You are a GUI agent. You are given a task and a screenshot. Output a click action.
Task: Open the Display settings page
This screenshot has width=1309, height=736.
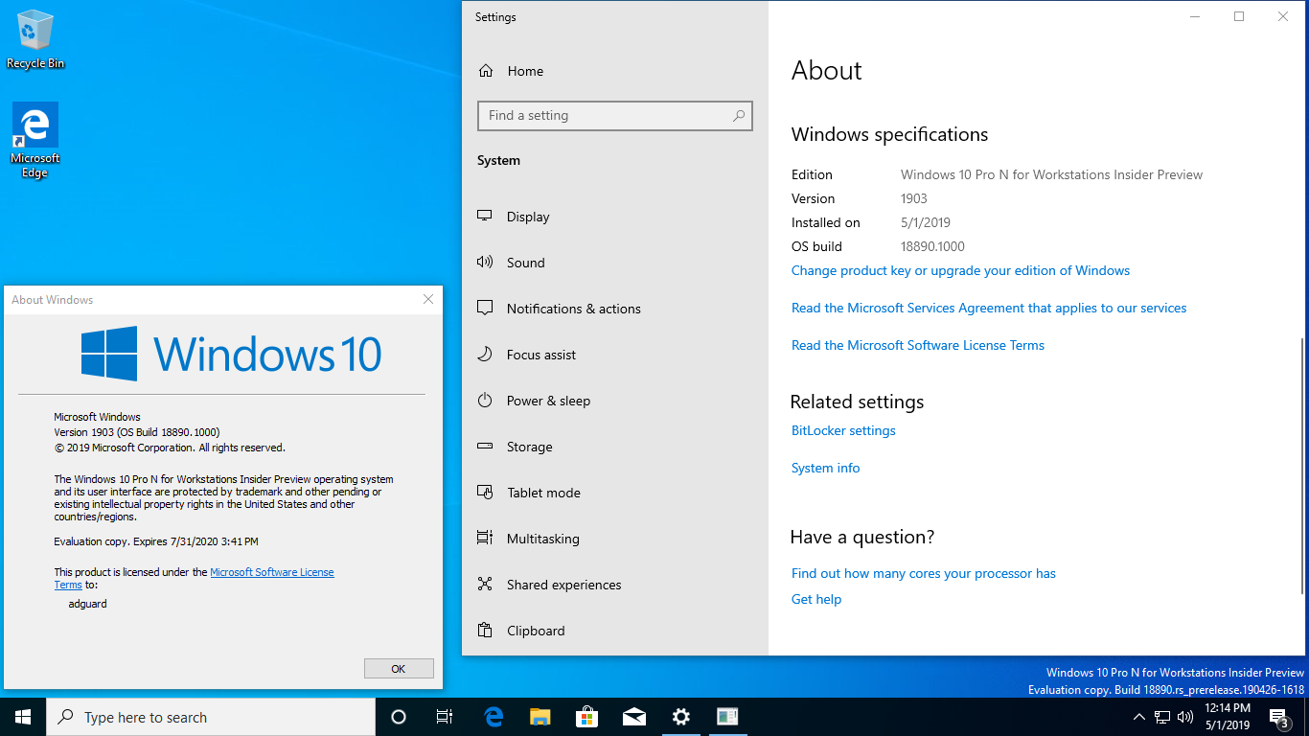(x=528, y=217)
